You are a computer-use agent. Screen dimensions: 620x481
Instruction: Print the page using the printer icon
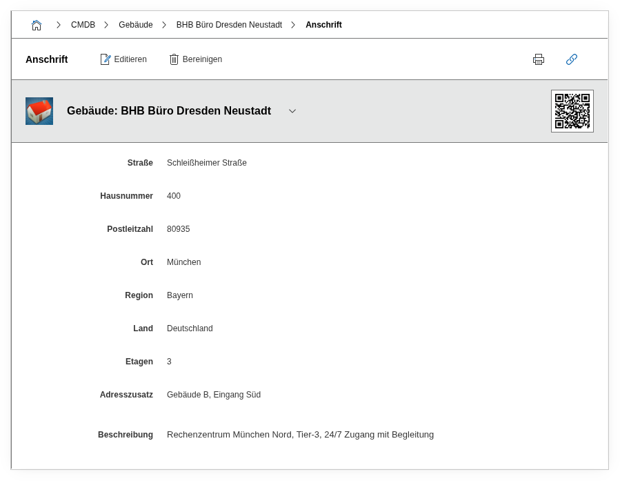539,59
